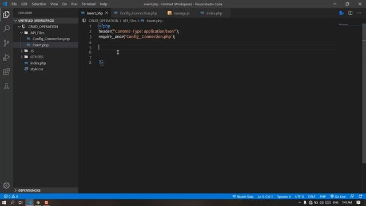Split the editor to the right
Screen dimensions: 366x206
pos(351,13)
